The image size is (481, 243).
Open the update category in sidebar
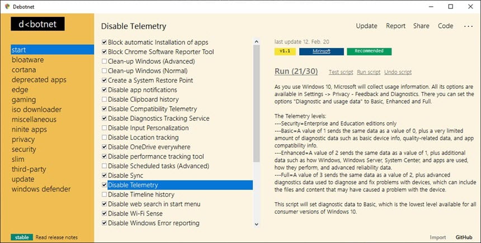tap(23, 179)
